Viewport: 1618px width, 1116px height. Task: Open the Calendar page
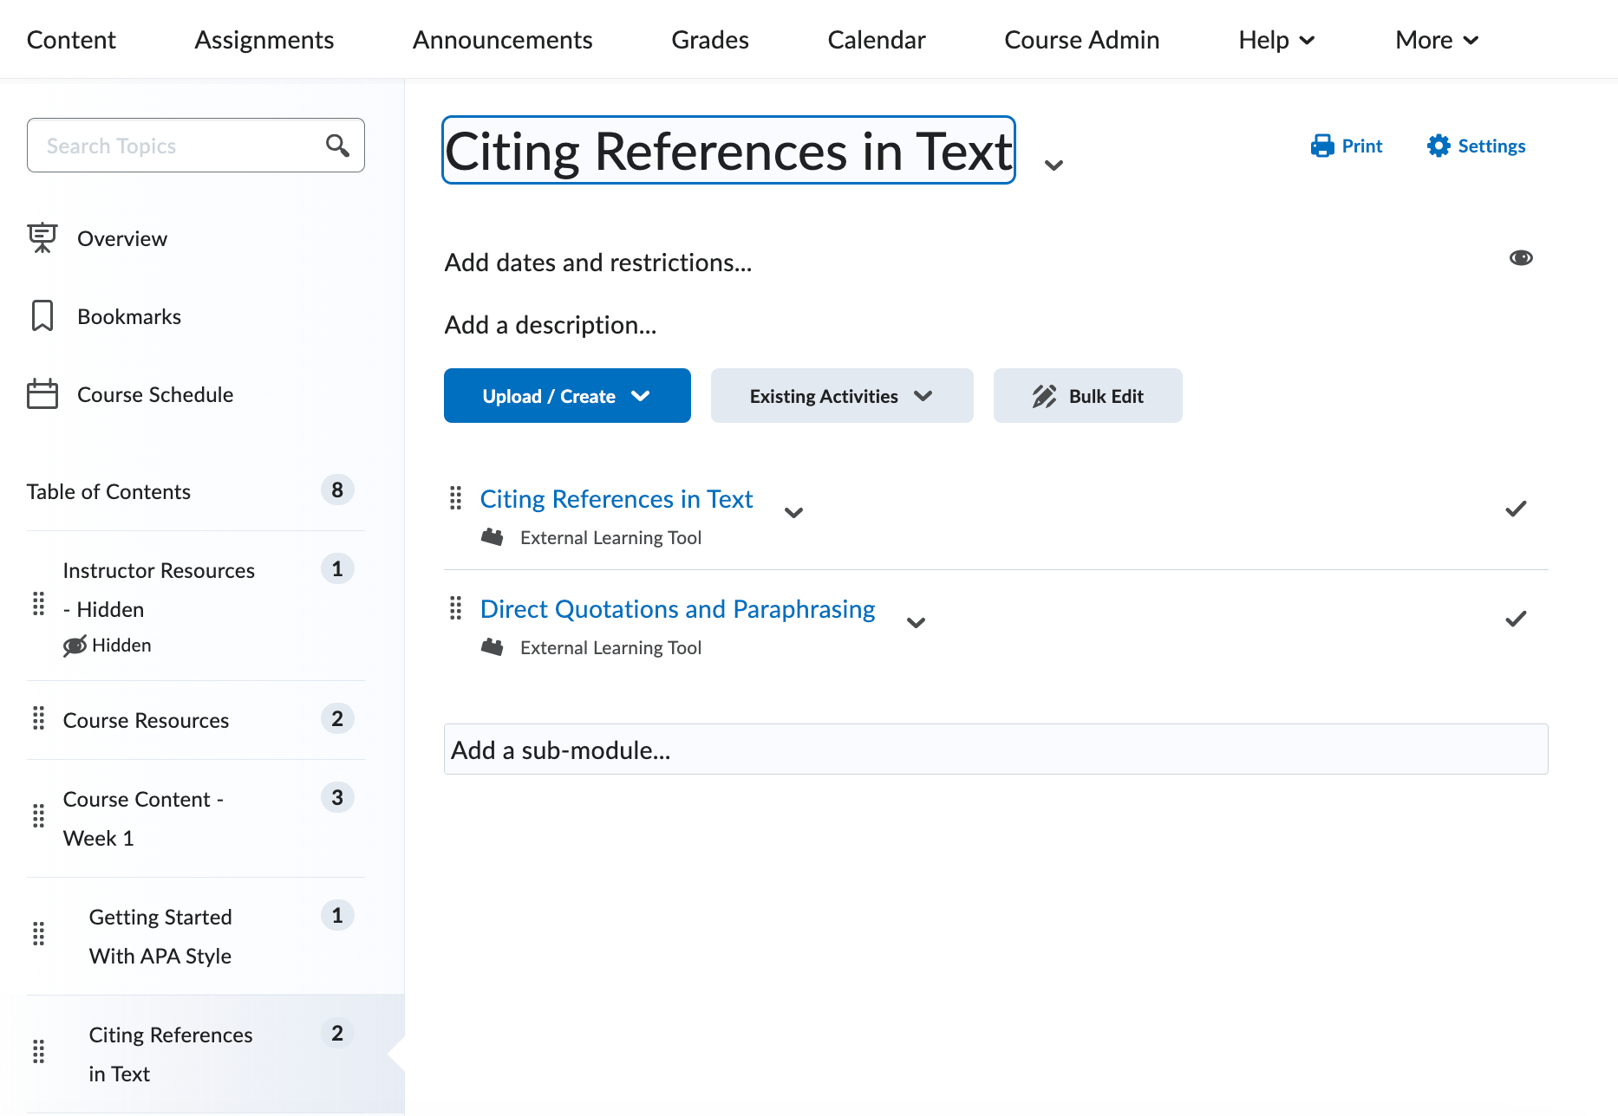(x=877, y=40)
